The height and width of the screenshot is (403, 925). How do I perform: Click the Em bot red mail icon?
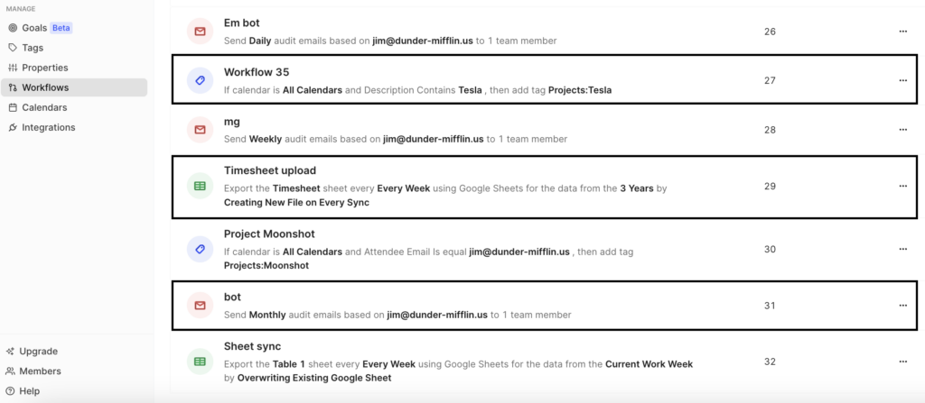click(x=200, y=32)
